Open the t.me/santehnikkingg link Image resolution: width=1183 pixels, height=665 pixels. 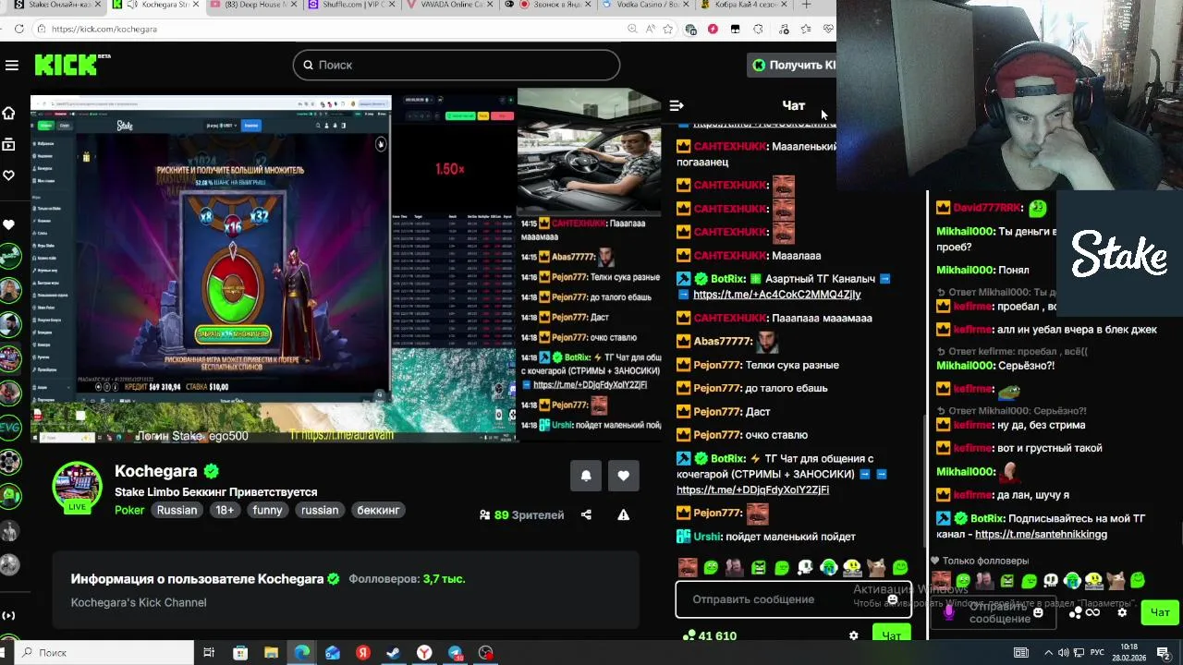1041,534
